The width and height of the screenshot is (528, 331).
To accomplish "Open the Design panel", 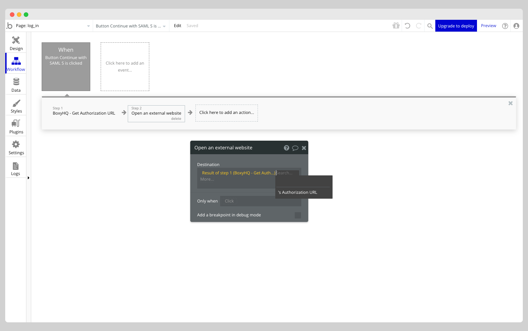I will point(16,42).
